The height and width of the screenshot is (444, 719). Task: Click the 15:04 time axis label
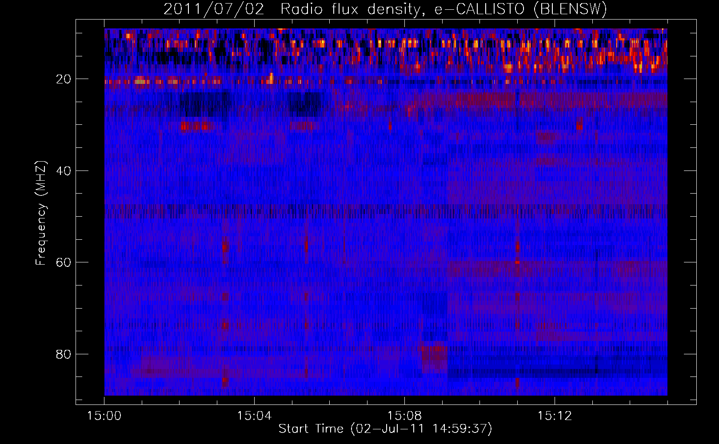click(254, 416)
